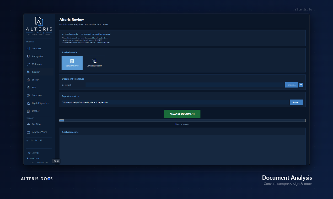Open the PDF module icon
This screenshot has width=333, height=199.
(28, 88)
